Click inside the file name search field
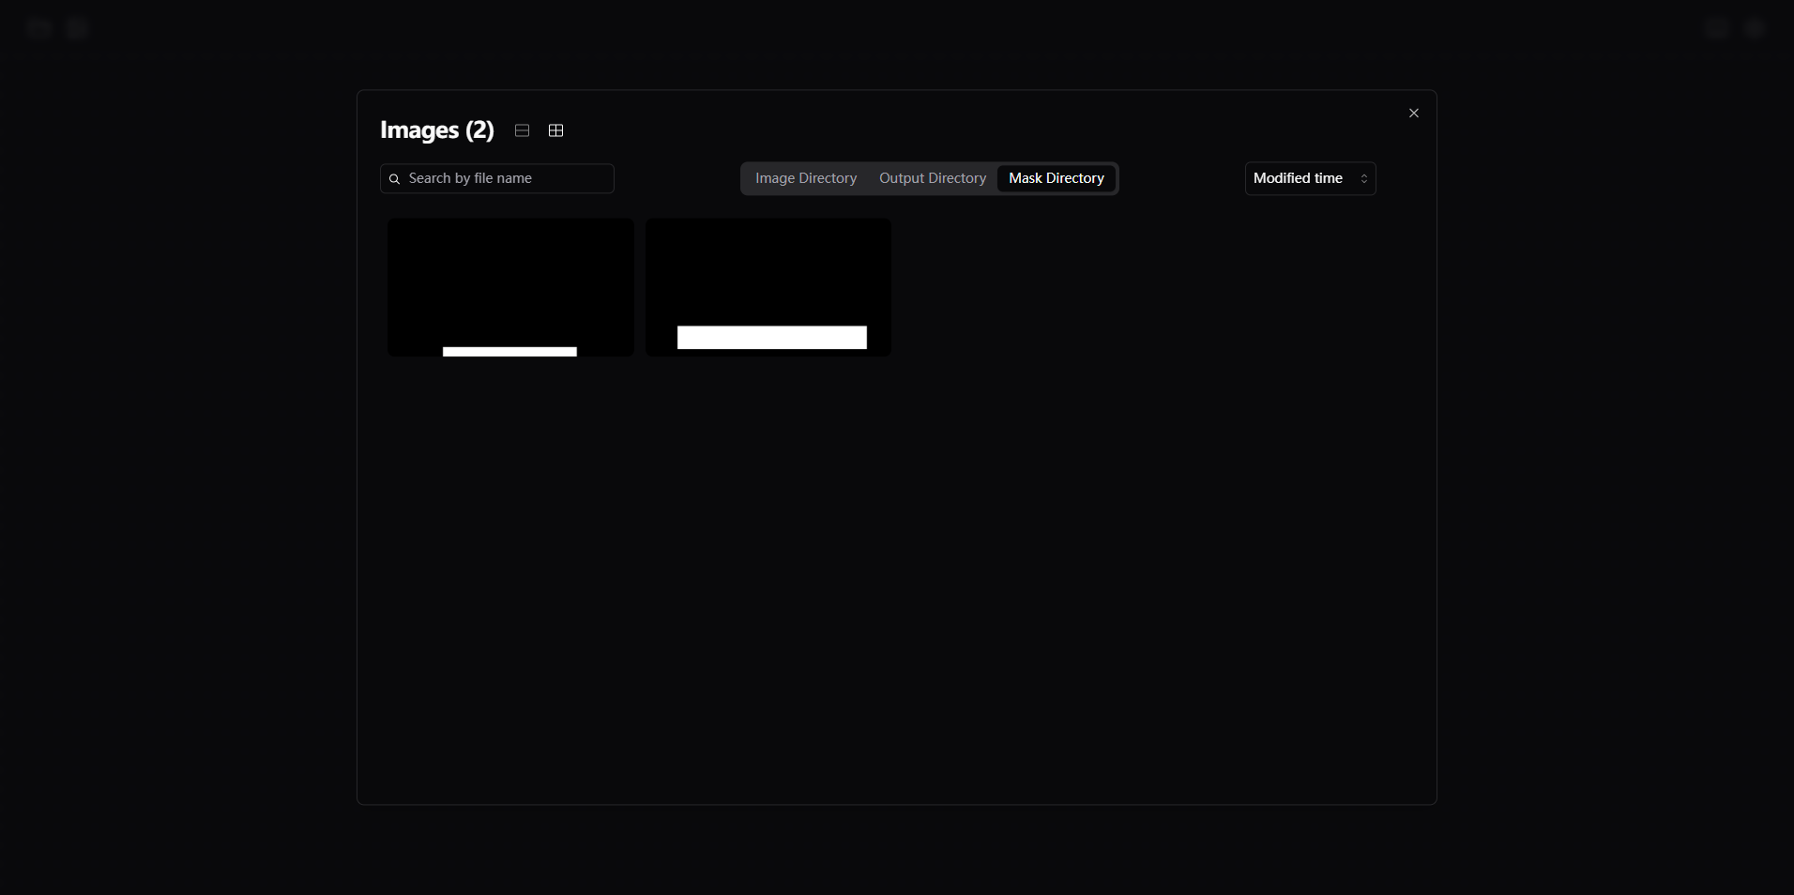 click(497, 178)
